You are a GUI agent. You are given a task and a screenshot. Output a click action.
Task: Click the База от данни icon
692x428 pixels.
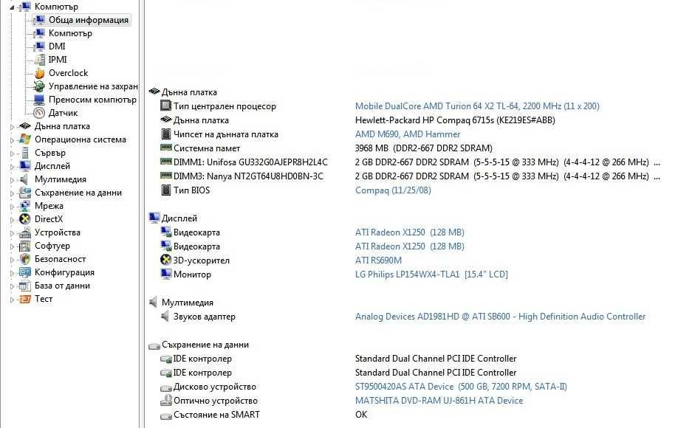pyautogui.click(x=24, y=286)
